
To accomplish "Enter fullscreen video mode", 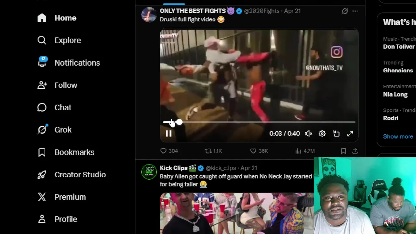I will click(350, 134).
